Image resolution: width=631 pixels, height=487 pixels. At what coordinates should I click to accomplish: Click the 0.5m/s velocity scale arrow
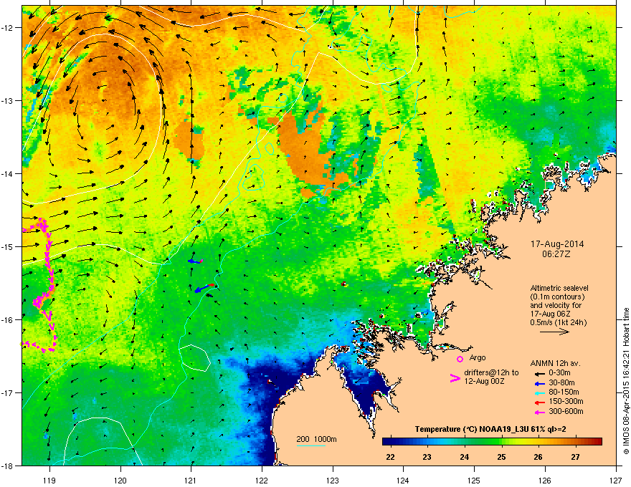click(x=554, y=332)
